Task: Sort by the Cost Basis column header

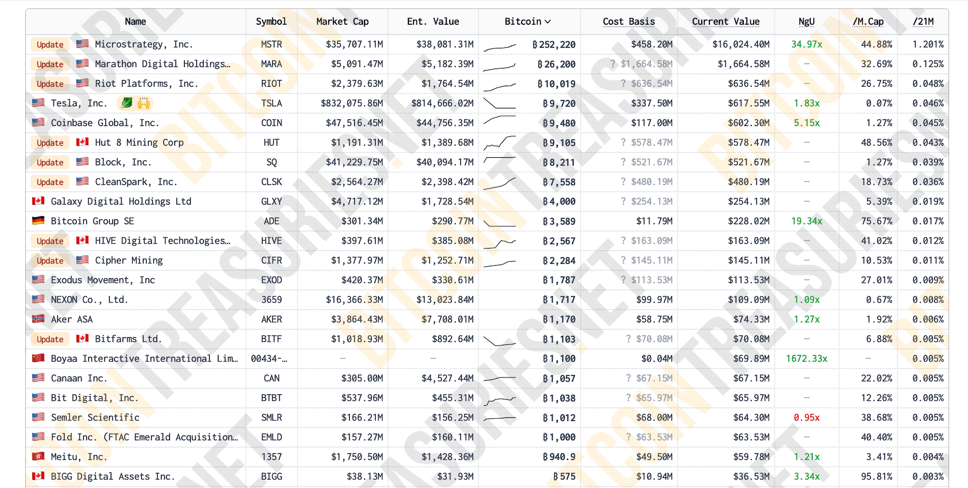Action: [x=629, y=22]
